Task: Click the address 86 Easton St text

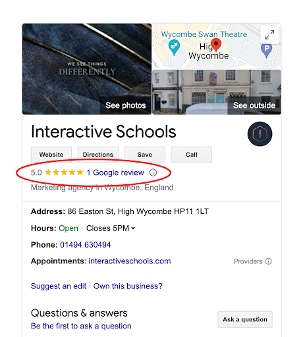Action: pos(138,211)
